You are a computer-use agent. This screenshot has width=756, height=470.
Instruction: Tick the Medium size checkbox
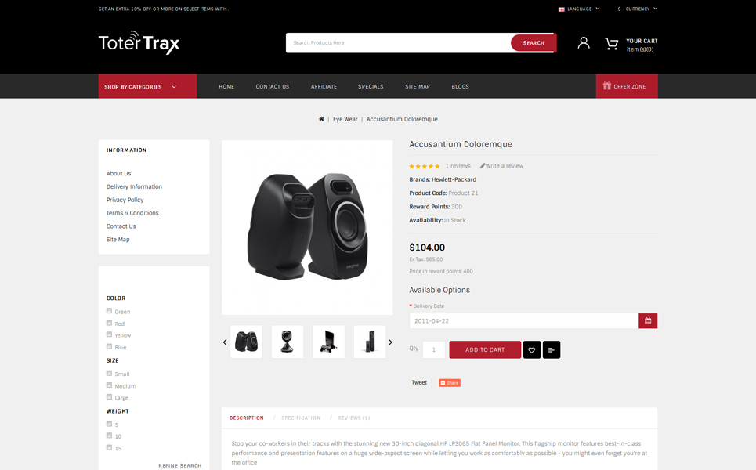pyautogui.click(x=109, y=385)
